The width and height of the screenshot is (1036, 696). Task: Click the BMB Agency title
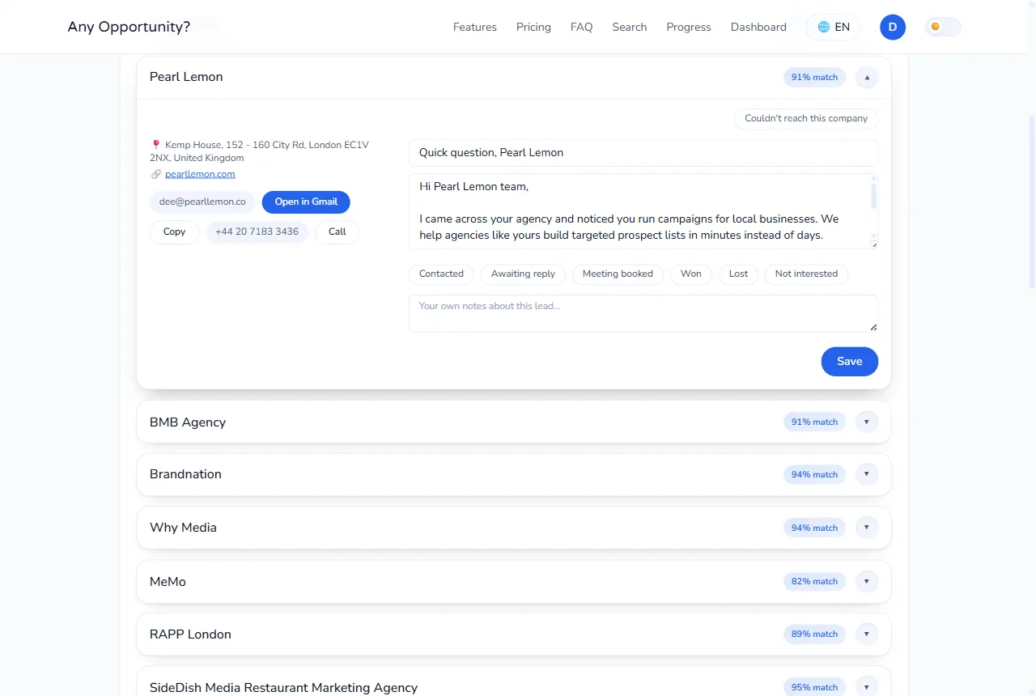pyautogui.click(x=188, y=422)
